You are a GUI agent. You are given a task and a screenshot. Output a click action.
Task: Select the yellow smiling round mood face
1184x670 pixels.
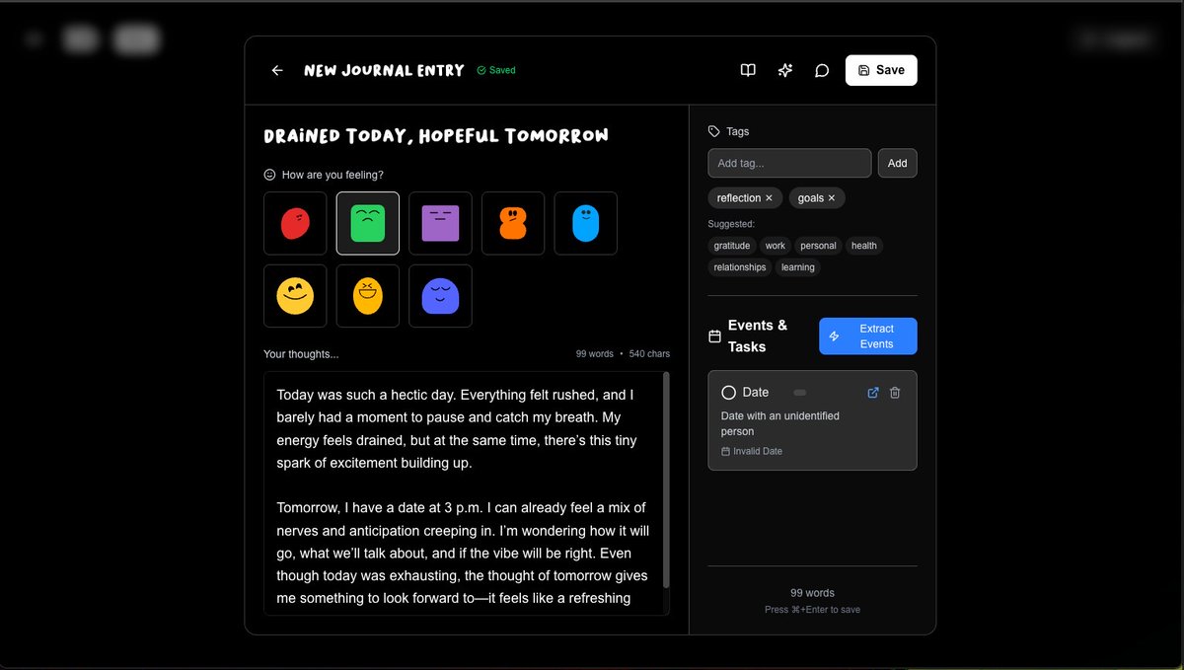[x=295, y=296]
